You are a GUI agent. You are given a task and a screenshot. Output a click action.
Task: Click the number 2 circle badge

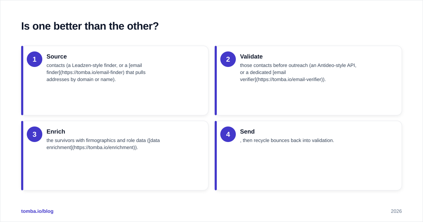(228, 59)
